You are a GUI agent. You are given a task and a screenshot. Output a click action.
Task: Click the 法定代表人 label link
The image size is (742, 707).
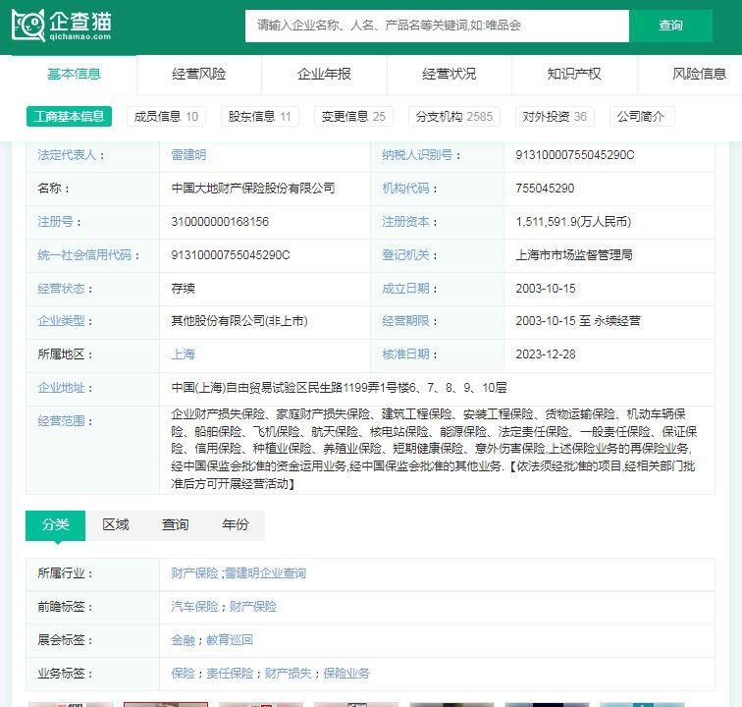(67, 155)
